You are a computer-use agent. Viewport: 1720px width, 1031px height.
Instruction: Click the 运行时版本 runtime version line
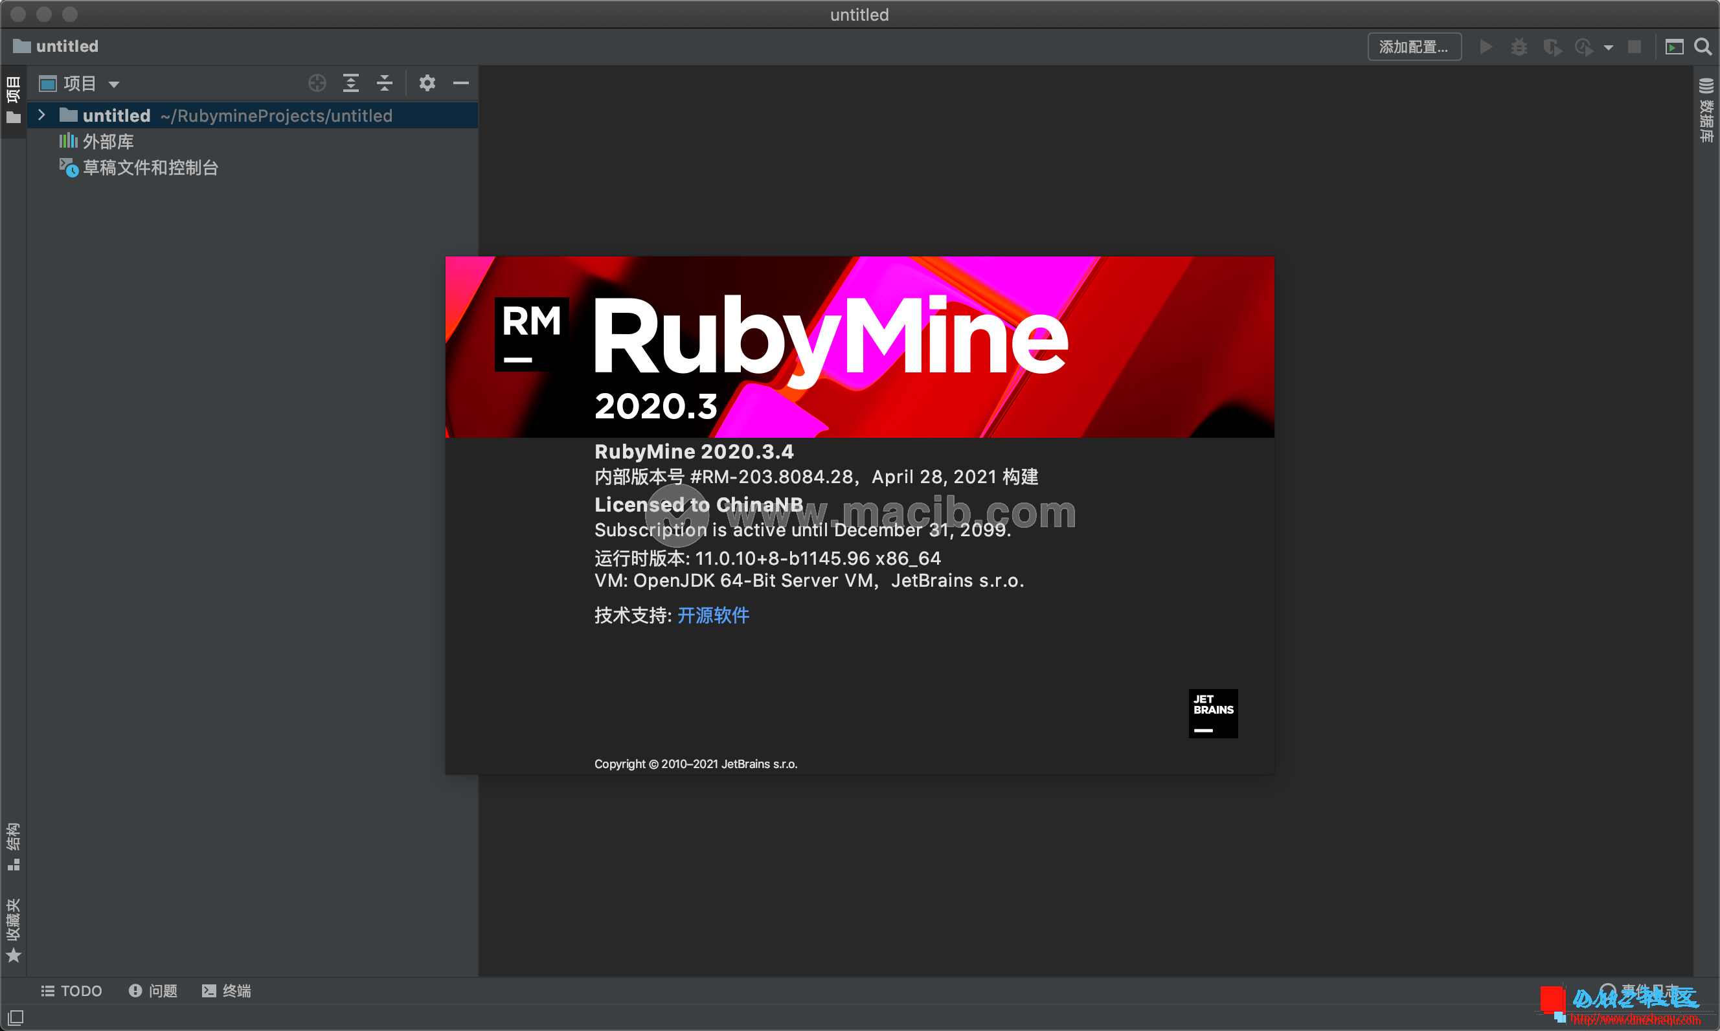point(767,558)
